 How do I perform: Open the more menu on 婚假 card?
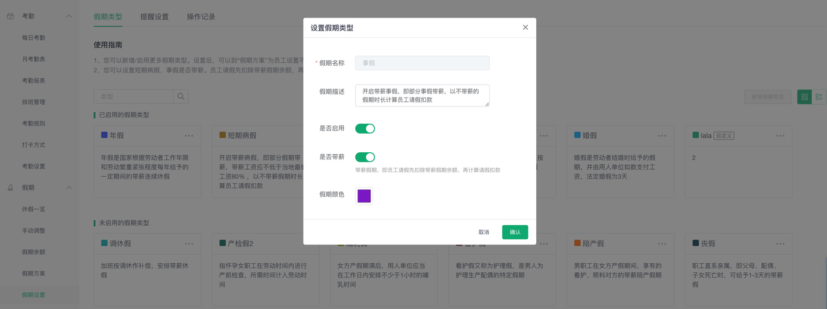coord(662,136)
